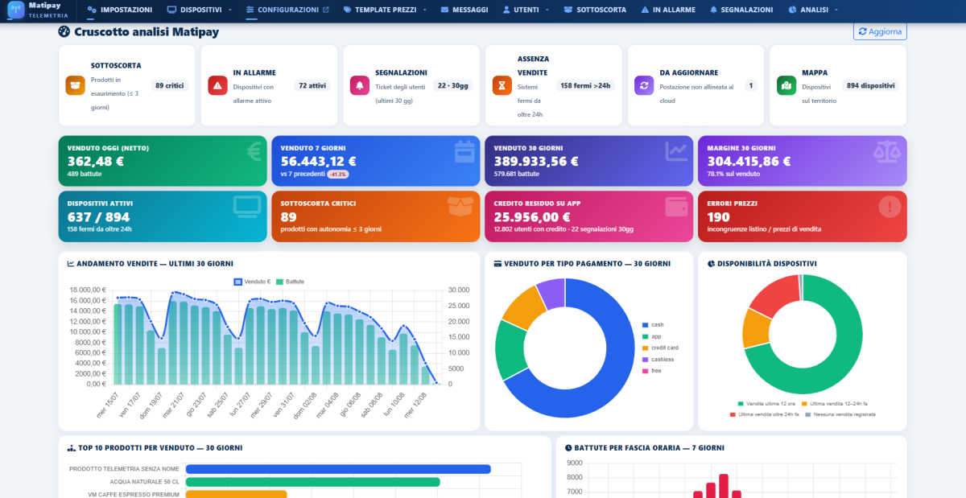Screen dimensions: 966x498
Task: Click the green bar for Acqua Naturale 50 CL
Action: click(x=313, y=482)
